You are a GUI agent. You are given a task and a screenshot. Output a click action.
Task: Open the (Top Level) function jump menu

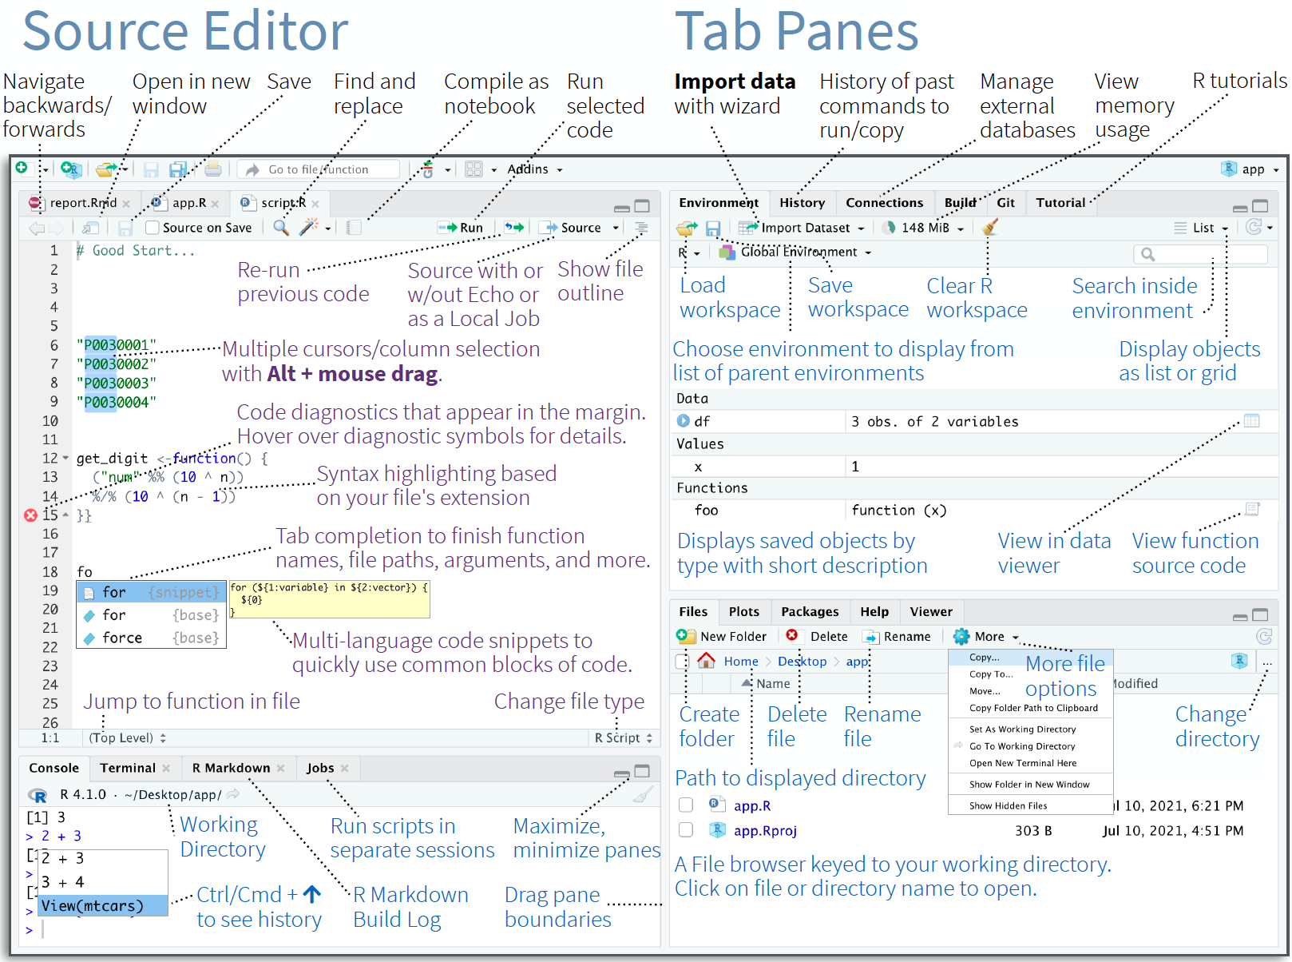point(127,738)
